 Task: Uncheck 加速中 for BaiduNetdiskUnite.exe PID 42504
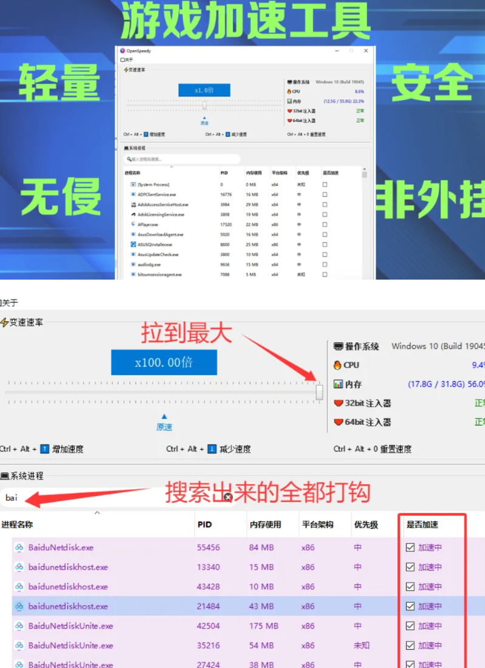[x=410, y=626]
